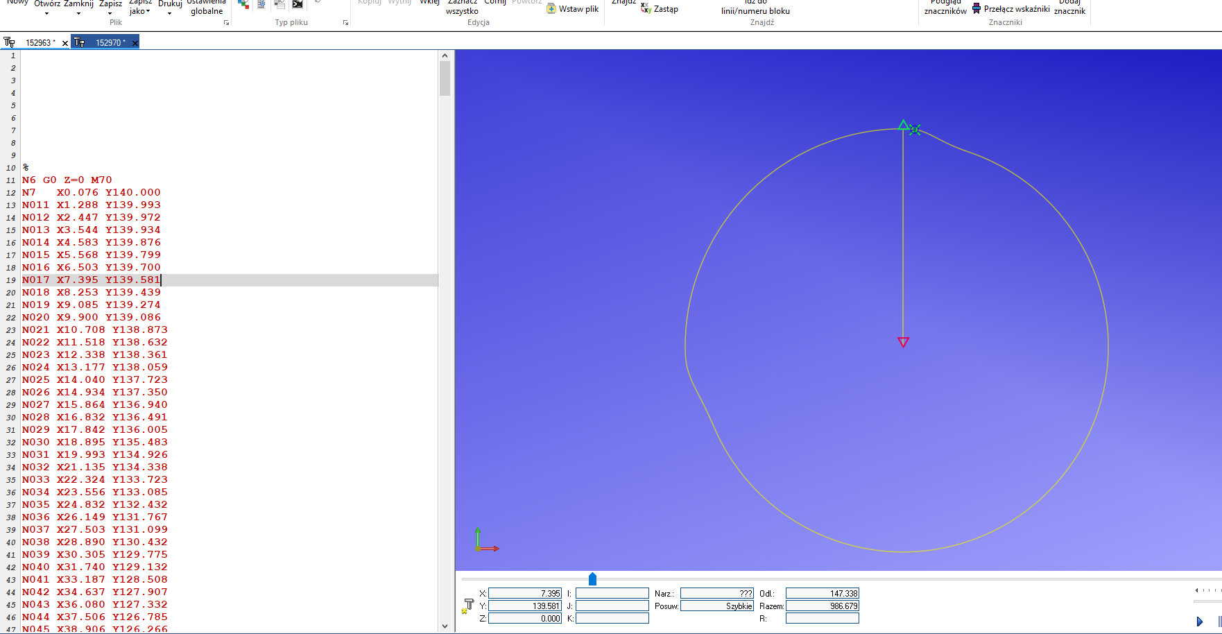Open the Otwórz dropdown arrow
Screen dimensions: 1222x634
coord(46,13)
